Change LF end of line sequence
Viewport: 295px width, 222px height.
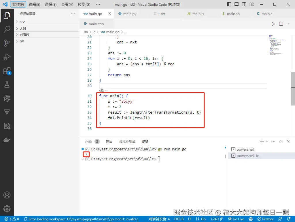pyautogui.click(x=190, y=219)
